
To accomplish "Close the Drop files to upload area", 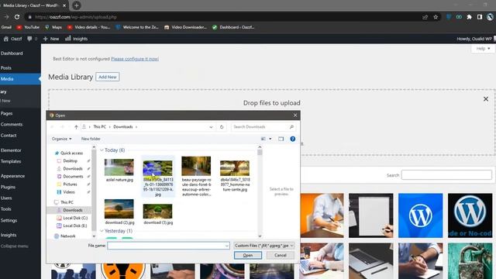I will click(486, 99).
